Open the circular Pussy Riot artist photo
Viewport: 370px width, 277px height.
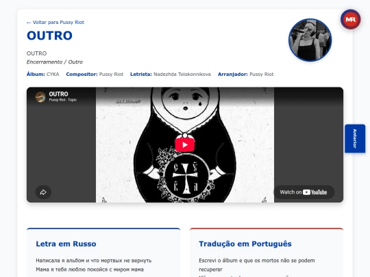(x=310, y=40)
